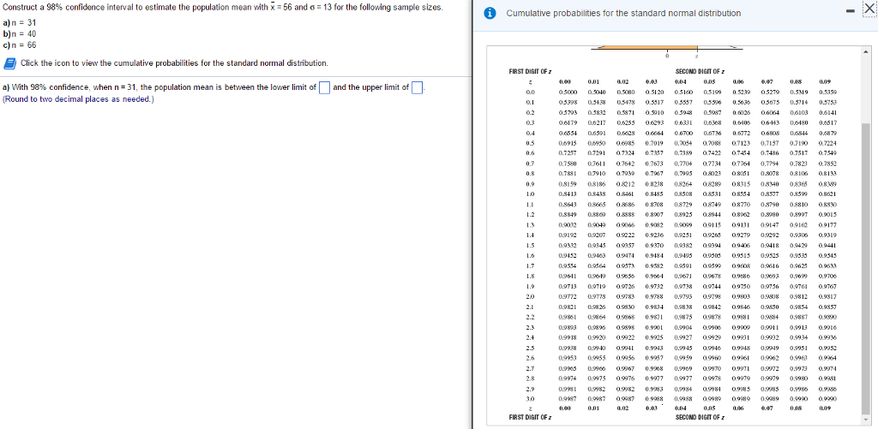The width and height of the screenshot is (878, 429).
Task: Click the table cell 0.9706
Action: tap(827, 276)
